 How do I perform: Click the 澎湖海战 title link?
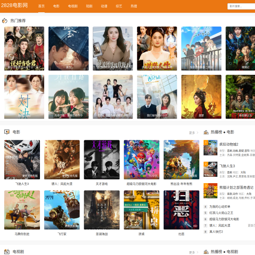pos(102,234)
